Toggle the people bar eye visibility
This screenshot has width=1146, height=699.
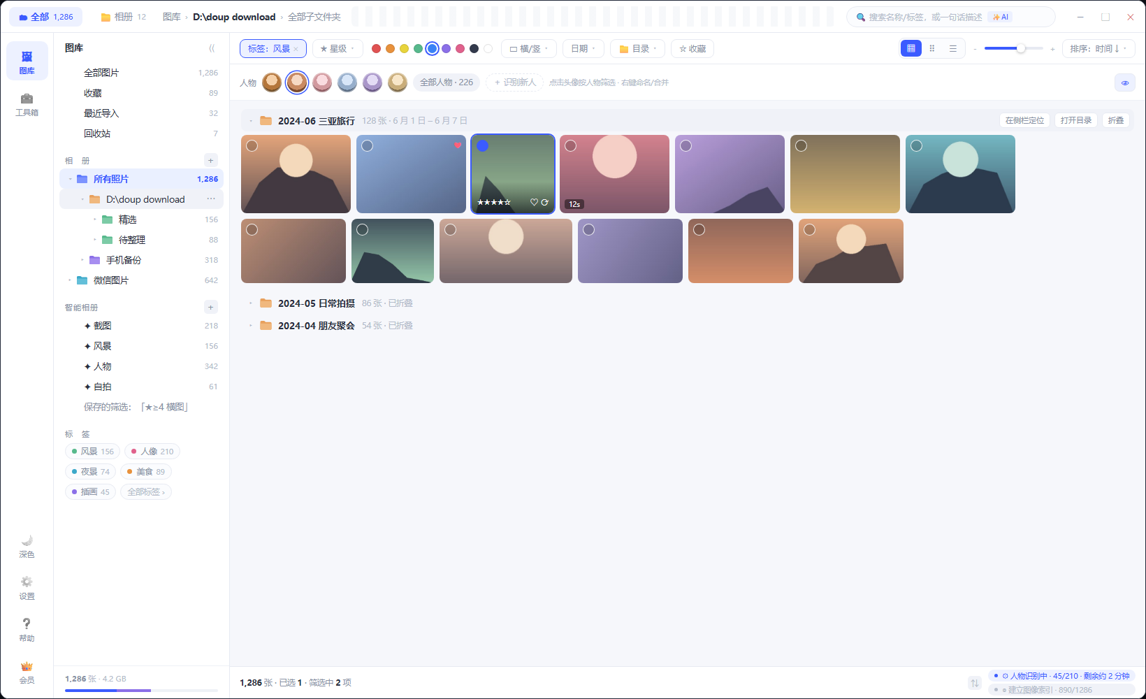pos(1125,82)
